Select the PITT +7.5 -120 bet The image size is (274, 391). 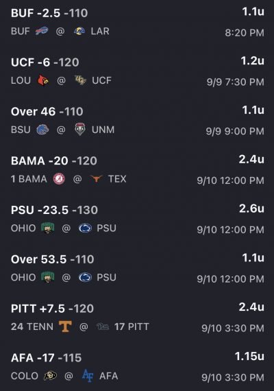click(x=137, y=318)
